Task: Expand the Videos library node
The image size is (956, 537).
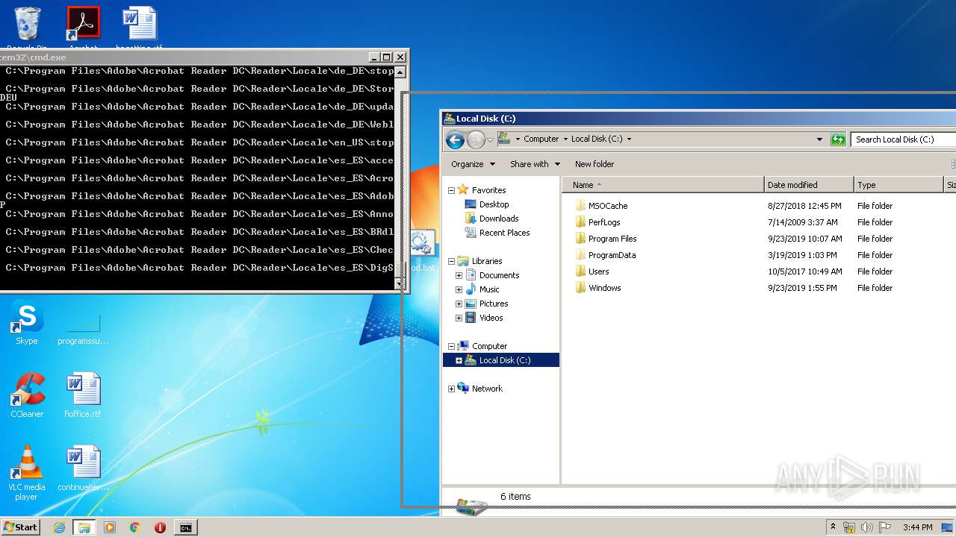Action: click(x=459, y=318)
